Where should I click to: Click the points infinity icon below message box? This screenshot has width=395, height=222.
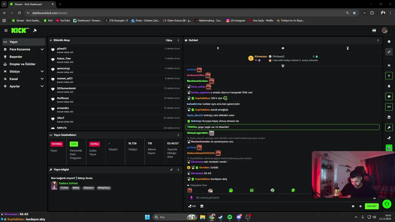click(192, 206)
